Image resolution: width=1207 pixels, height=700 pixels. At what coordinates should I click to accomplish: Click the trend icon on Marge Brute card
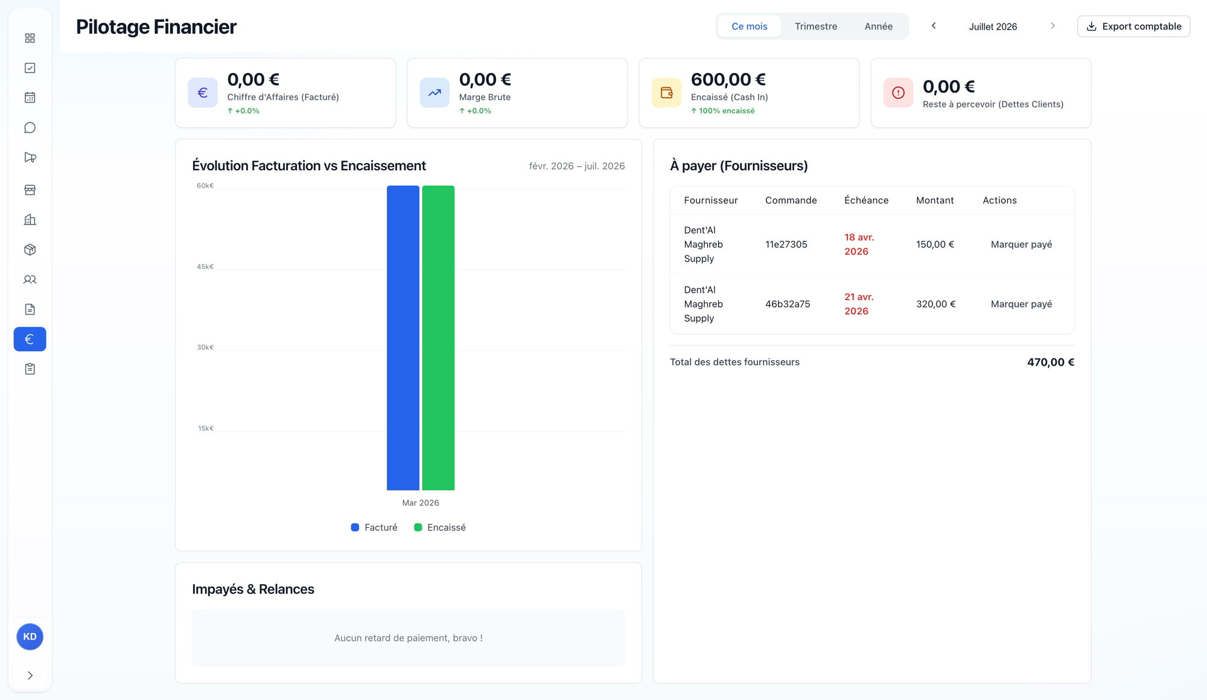point(435,93)
